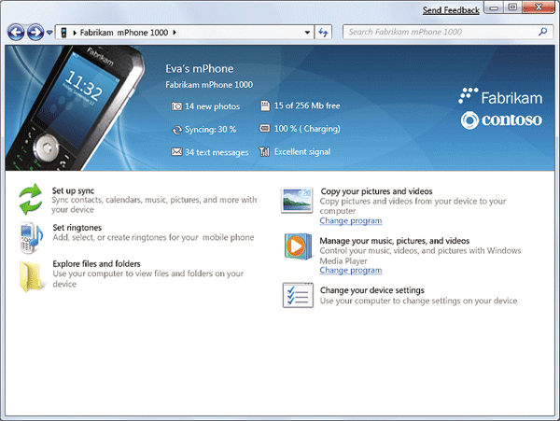The width and height of the screenshot is (560, 421).
Task: Click the sync status icon
Action: click(x=176, y=130)
